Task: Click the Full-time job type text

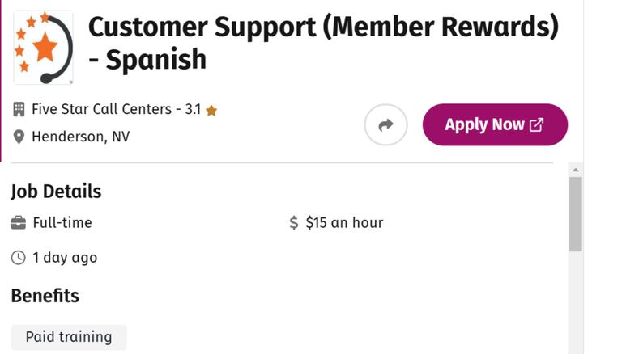Action: (62, 223)
